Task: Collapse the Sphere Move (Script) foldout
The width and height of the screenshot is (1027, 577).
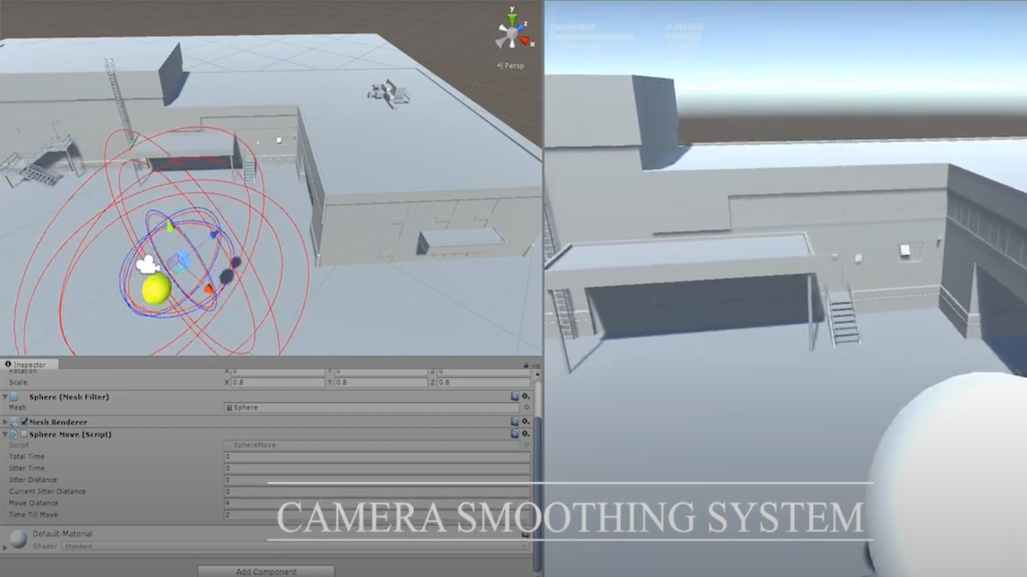Action: tap(5, 434)
